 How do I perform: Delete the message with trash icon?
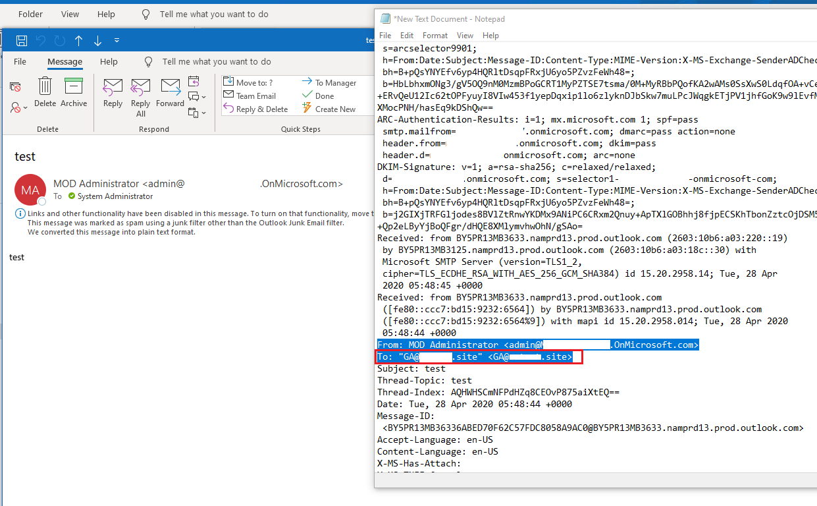45,92
